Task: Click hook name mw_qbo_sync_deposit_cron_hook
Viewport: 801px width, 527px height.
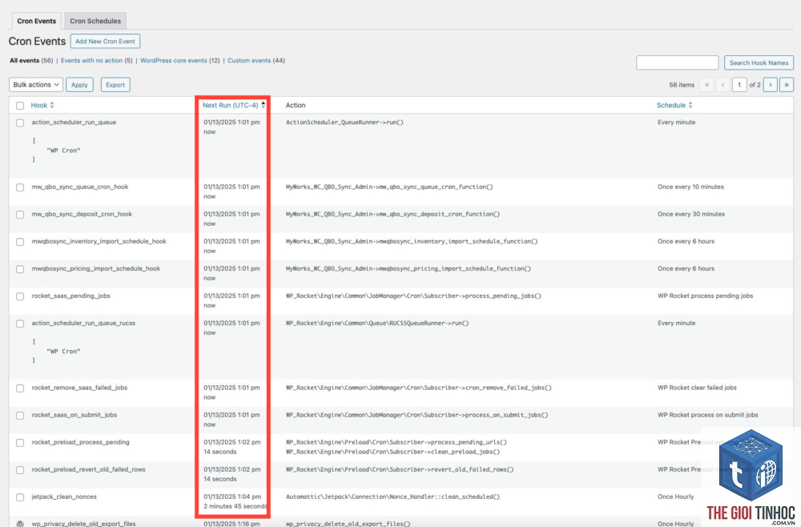Action: pyautogui.click(x=82, y=214)
